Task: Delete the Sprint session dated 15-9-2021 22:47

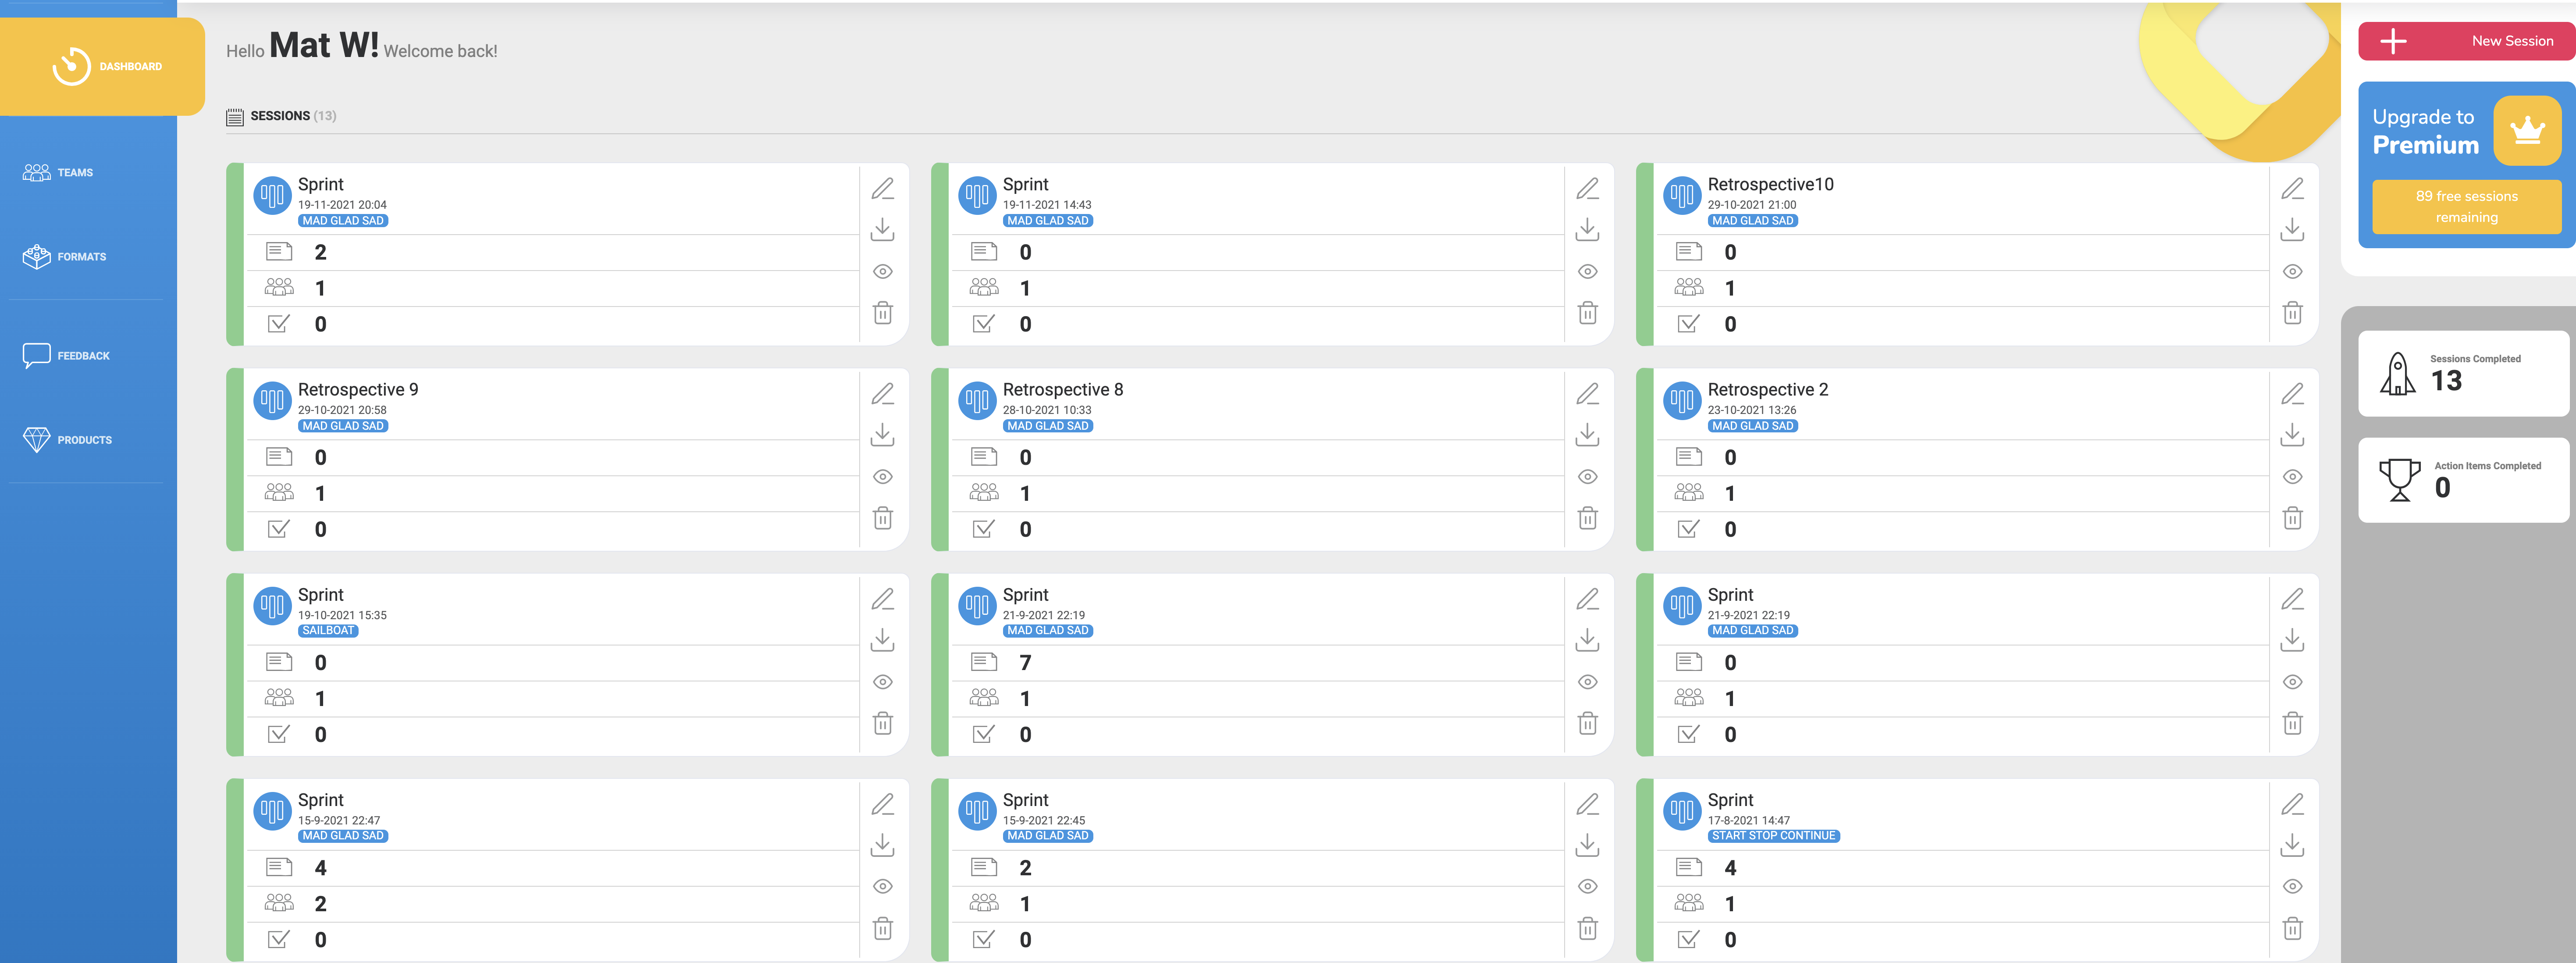Action: (882, 928)
